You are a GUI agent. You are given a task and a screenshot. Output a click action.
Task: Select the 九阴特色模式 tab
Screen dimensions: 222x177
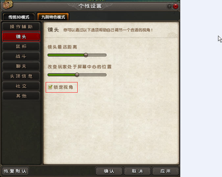(x=53, y=17)
